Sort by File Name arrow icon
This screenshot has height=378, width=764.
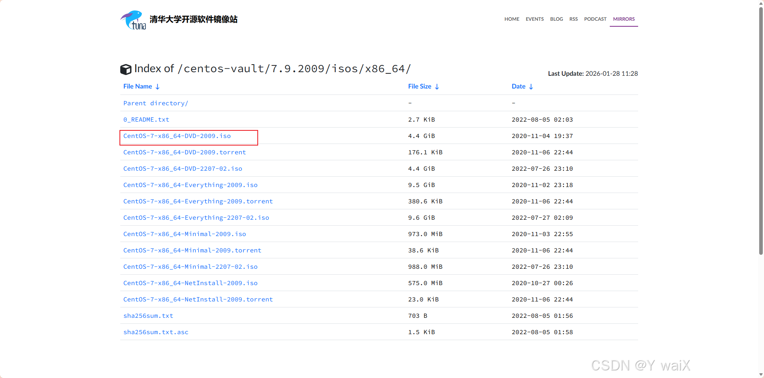click(x=157, y=87)
